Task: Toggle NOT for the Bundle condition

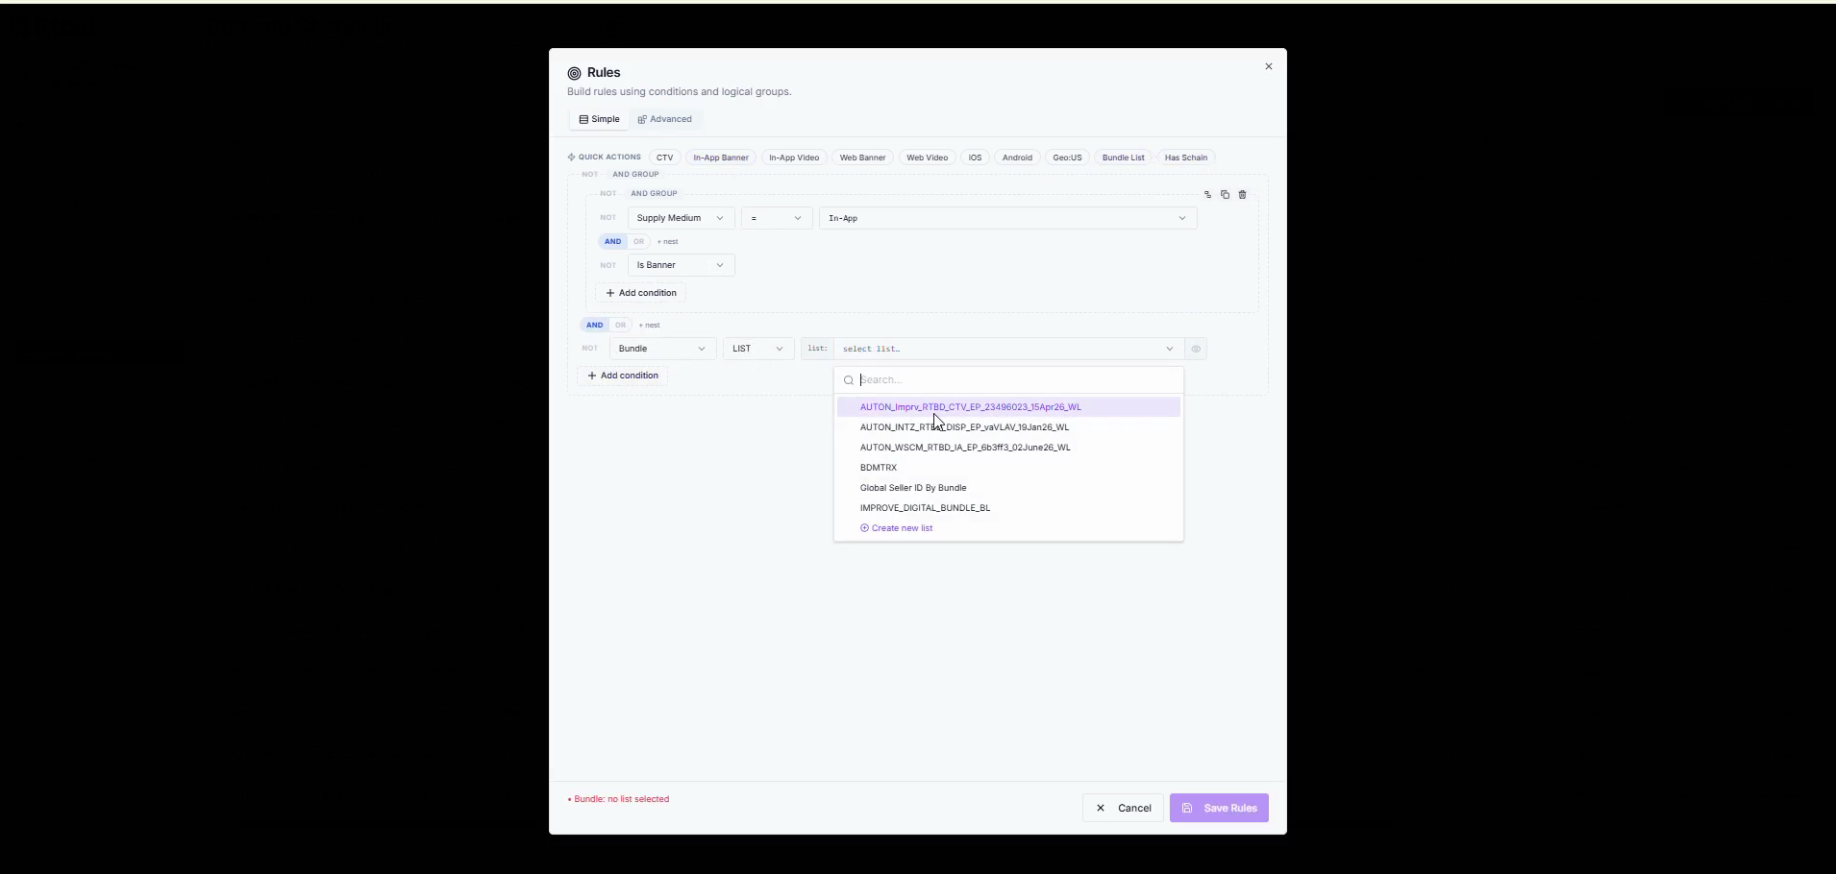Action: point(589,349)
